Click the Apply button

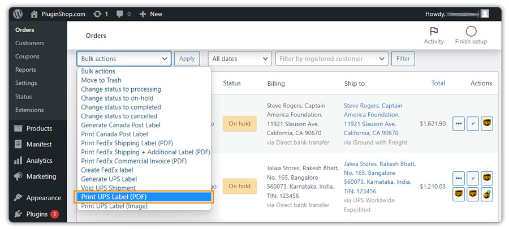click(187, 59)
